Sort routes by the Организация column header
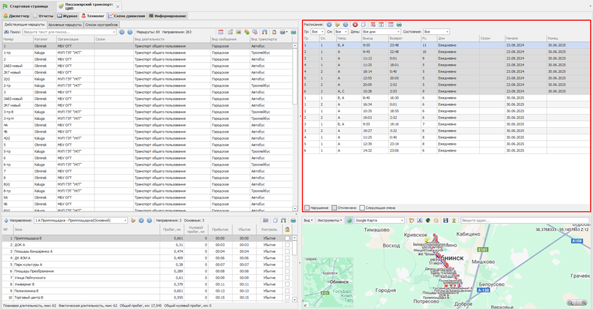The width and height of the screenshot is (593, 310). 75,39
